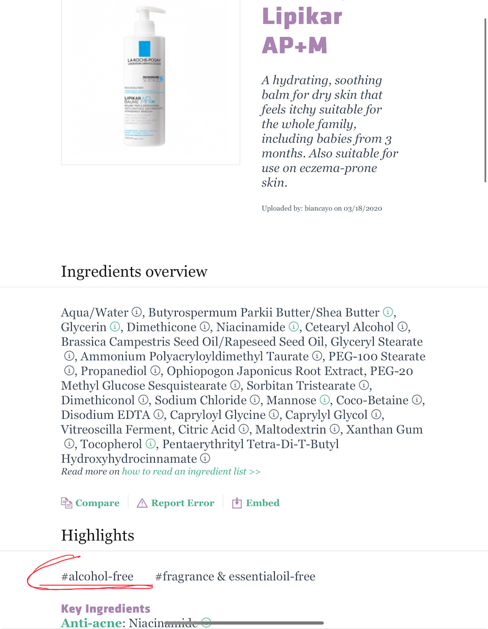Click info icon after Citric Acid

coord(243,430)
